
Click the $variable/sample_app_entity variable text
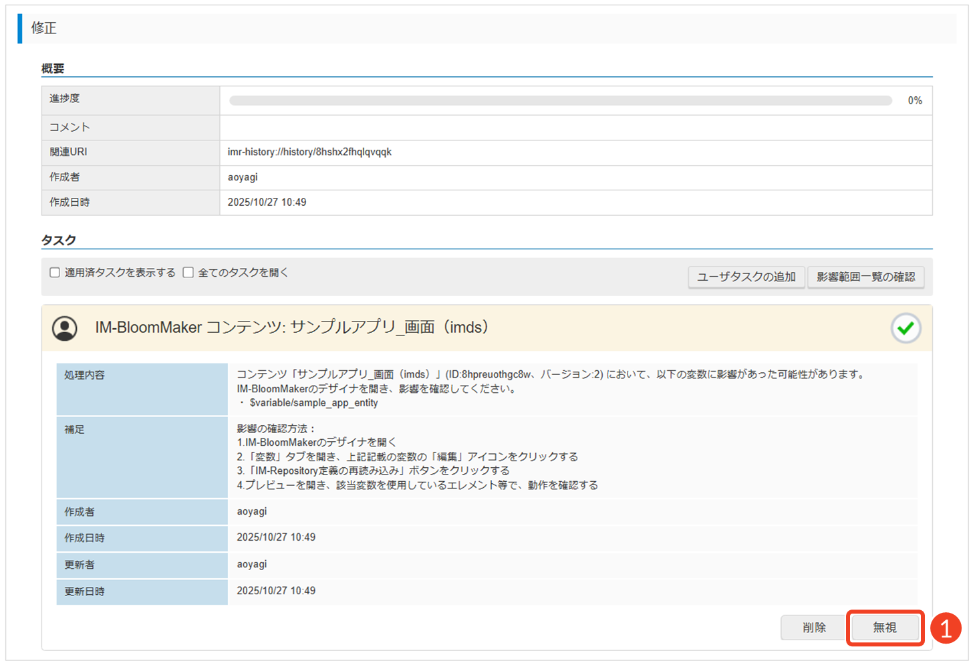[x=313, y=403]
